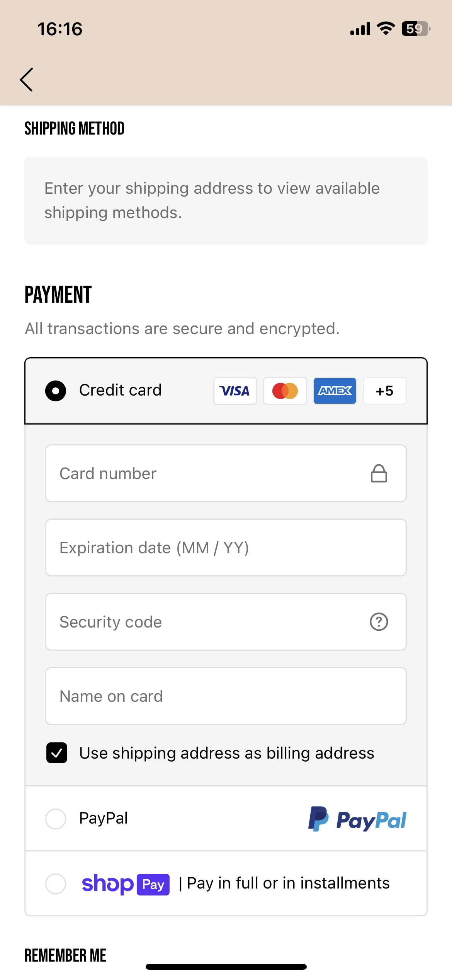Tap the PayPal payment option label
The width and height of the screenshot is (452, 979).
(x=103, y=819)
